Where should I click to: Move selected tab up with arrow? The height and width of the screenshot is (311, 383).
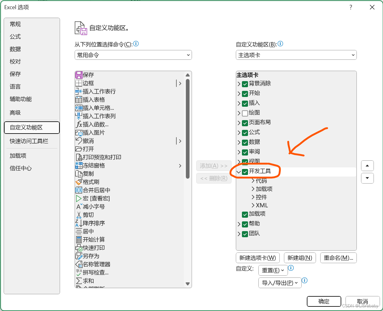pos(367,166)
